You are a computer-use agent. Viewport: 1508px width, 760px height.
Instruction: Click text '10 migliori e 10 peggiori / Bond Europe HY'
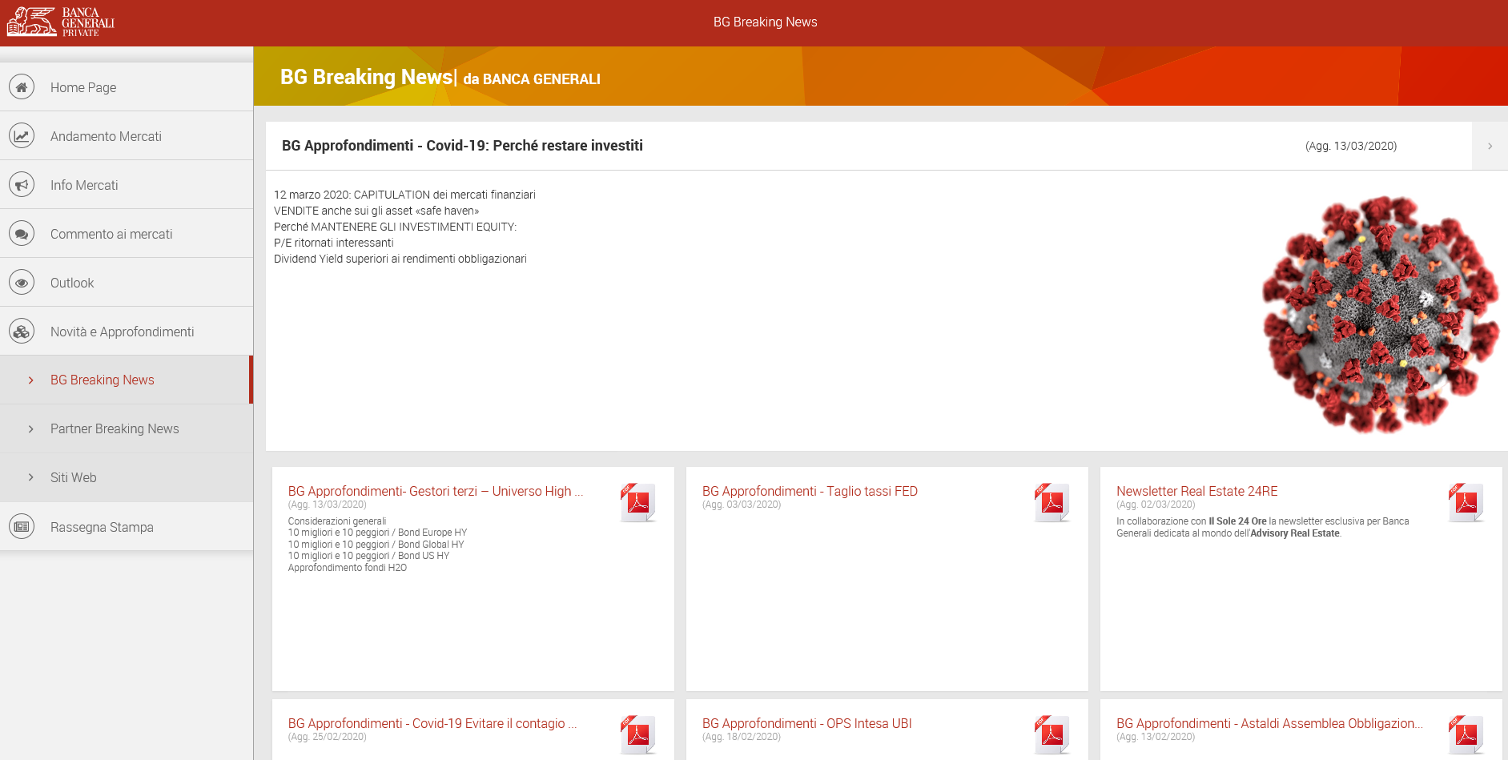click(377, 533)
